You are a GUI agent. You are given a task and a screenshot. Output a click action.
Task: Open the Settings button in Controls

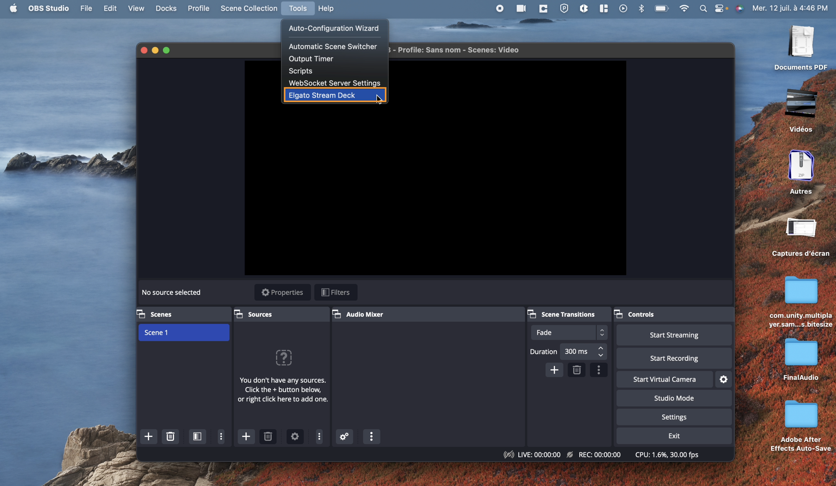(673, 417)
